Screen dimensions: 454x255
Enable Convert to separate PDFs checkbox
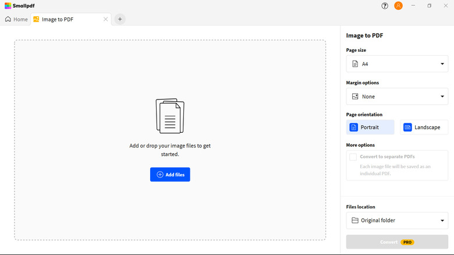[x=353, y=157]
